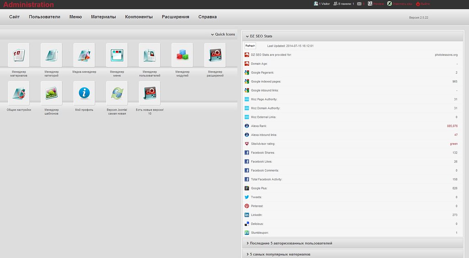Open the Расширения menu
The image size is (469, 258).
tap(175, 17)
